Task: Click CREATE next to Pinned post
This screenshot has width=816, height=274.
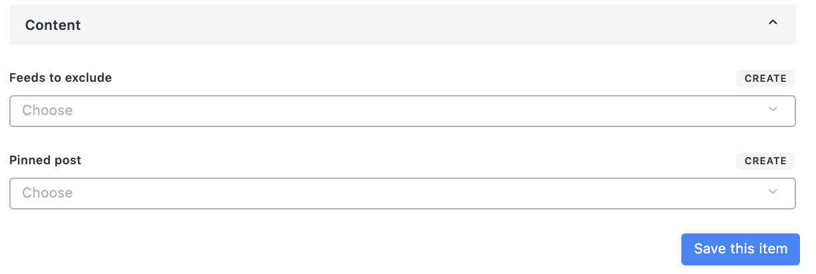Action: 765,161
